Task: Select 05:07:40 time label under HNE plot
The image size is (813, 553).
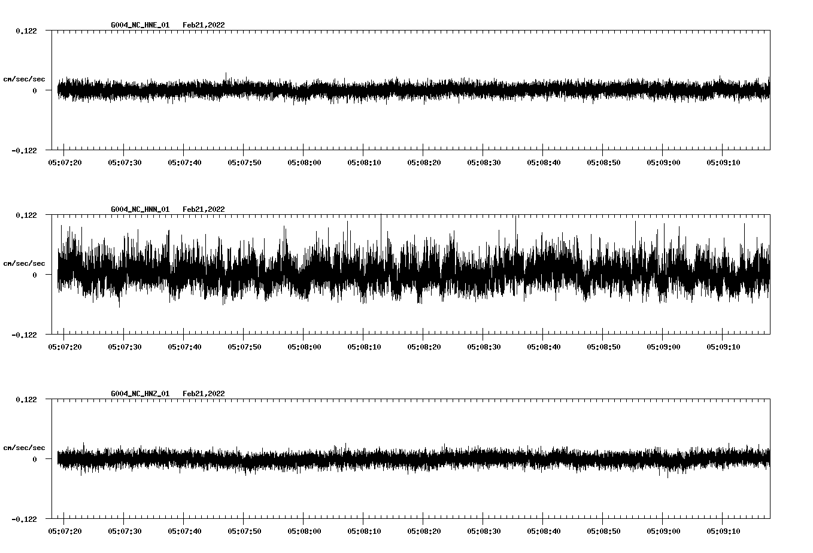Action: click(x=184, y=162)
